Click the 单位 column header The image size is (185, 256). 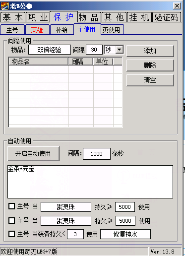tap(103, 62)
